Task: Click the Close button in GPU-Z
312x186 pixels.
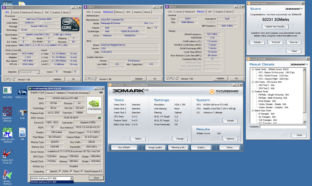Action: (x=96, y=178)
